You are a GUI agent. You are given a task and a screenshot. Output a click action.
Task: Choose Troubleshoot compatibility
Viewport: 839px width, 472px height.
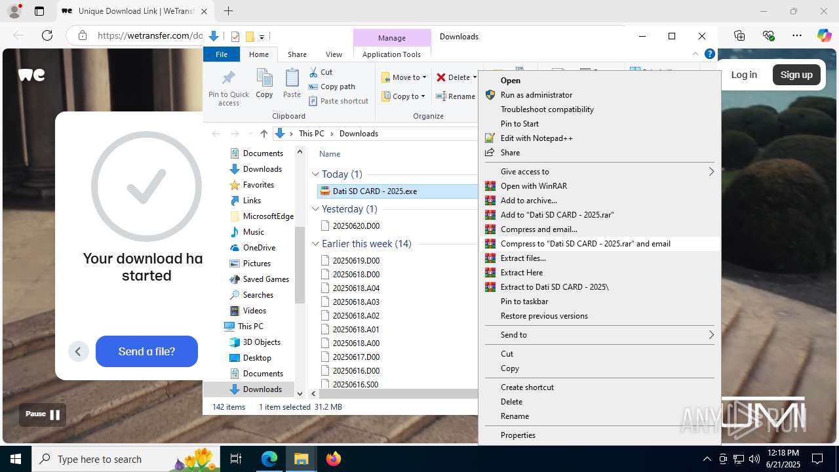pyautogui.click(x=599, y=109)
